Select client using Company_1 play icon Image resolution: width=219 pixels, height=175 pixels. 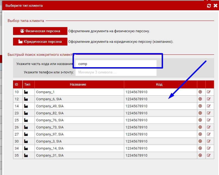click(200, 92)
